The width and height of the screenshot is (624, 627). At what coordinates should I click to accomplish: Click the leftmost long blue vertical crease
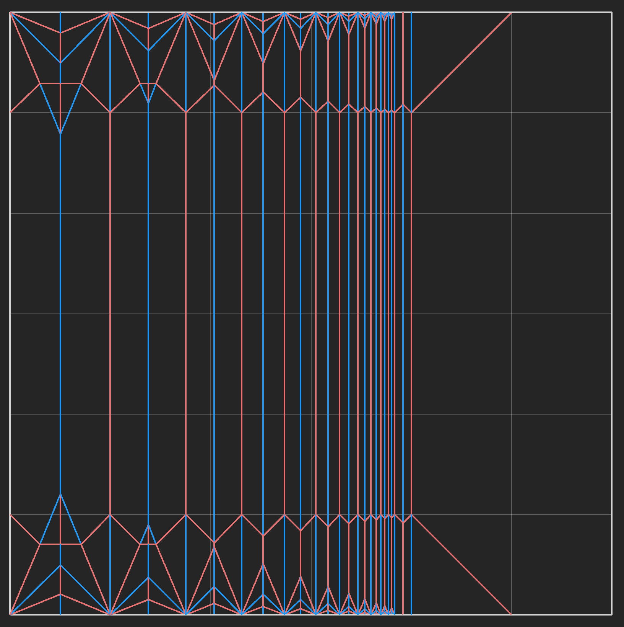60,306
